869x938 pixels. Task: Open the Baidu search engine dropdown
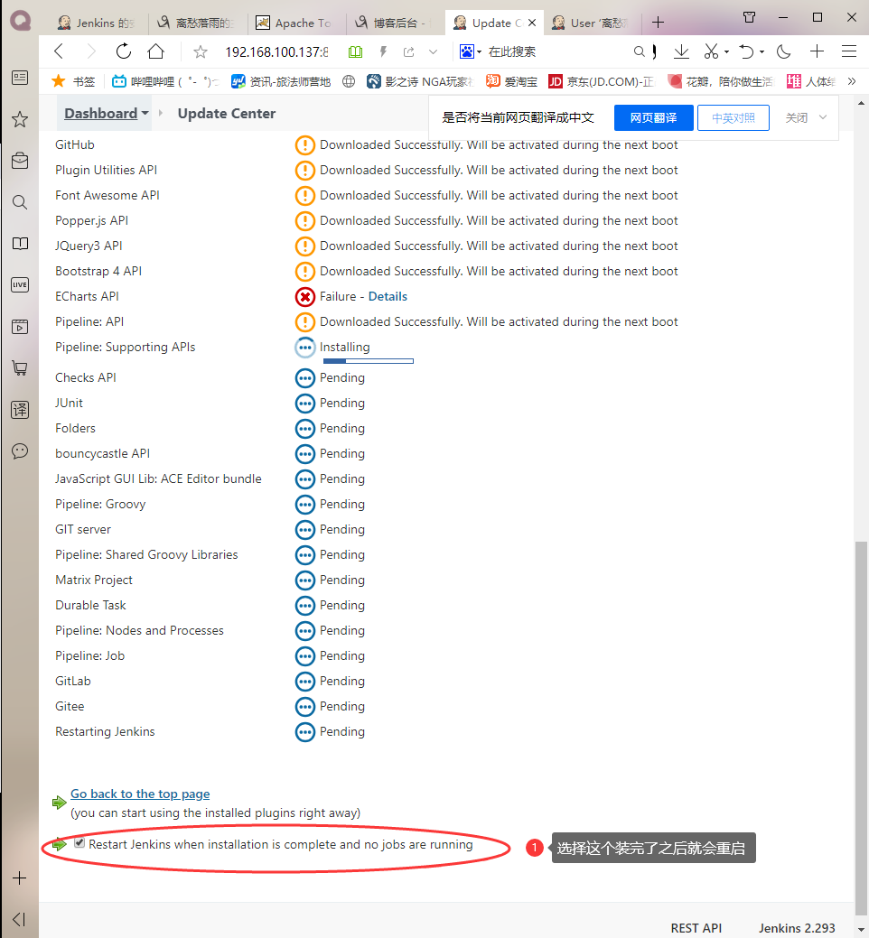coord(471,52)
